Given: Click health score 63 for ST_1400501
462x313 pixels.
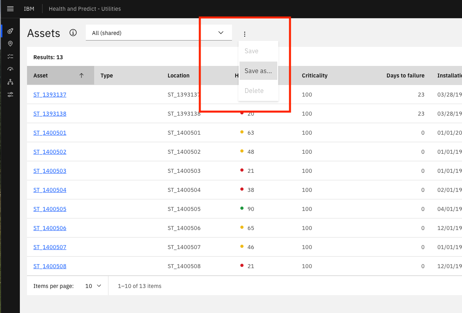Looking at the screenshot, I should [x=251, y=133].
